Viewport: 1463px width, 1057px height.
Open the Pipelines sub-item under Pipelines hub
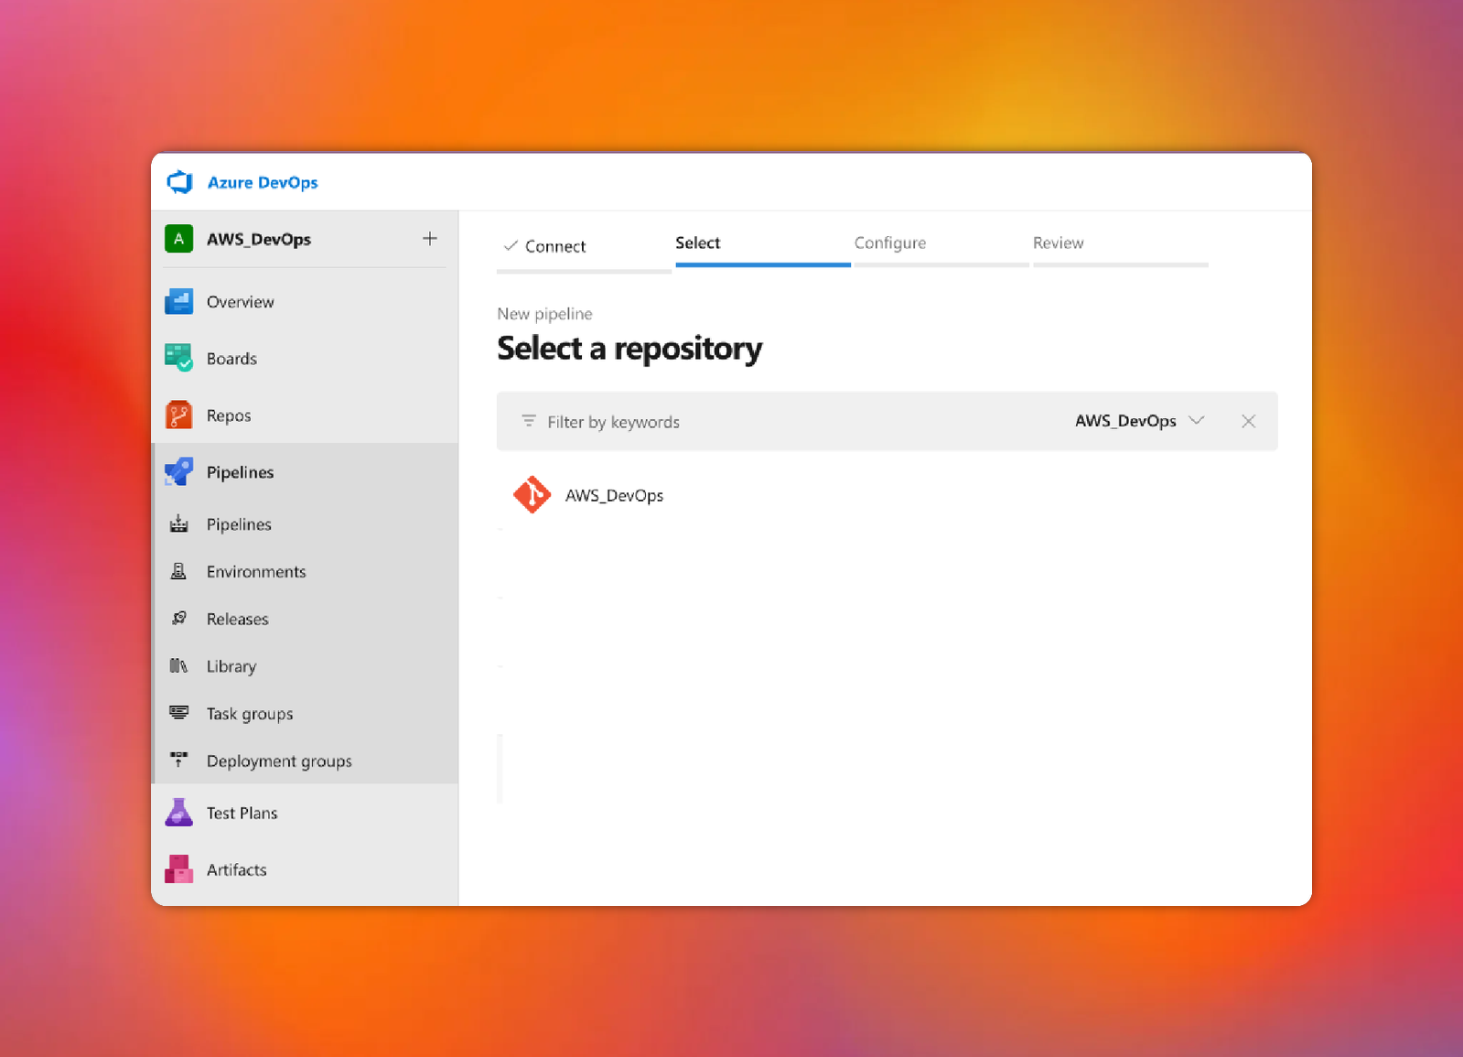(239, 524)
